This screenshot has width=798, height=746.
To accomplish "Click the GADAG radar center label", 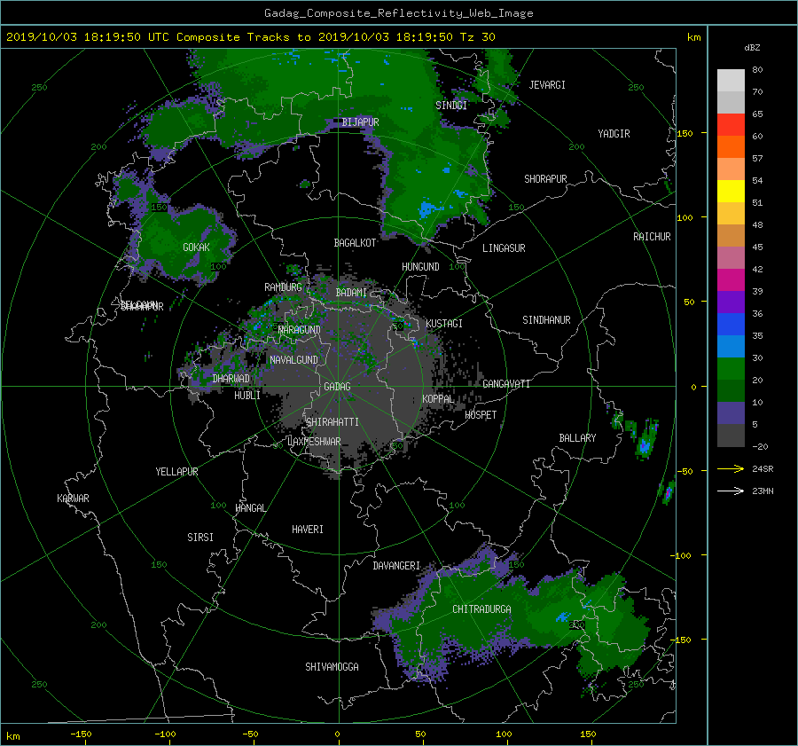I will click(337, 387).
